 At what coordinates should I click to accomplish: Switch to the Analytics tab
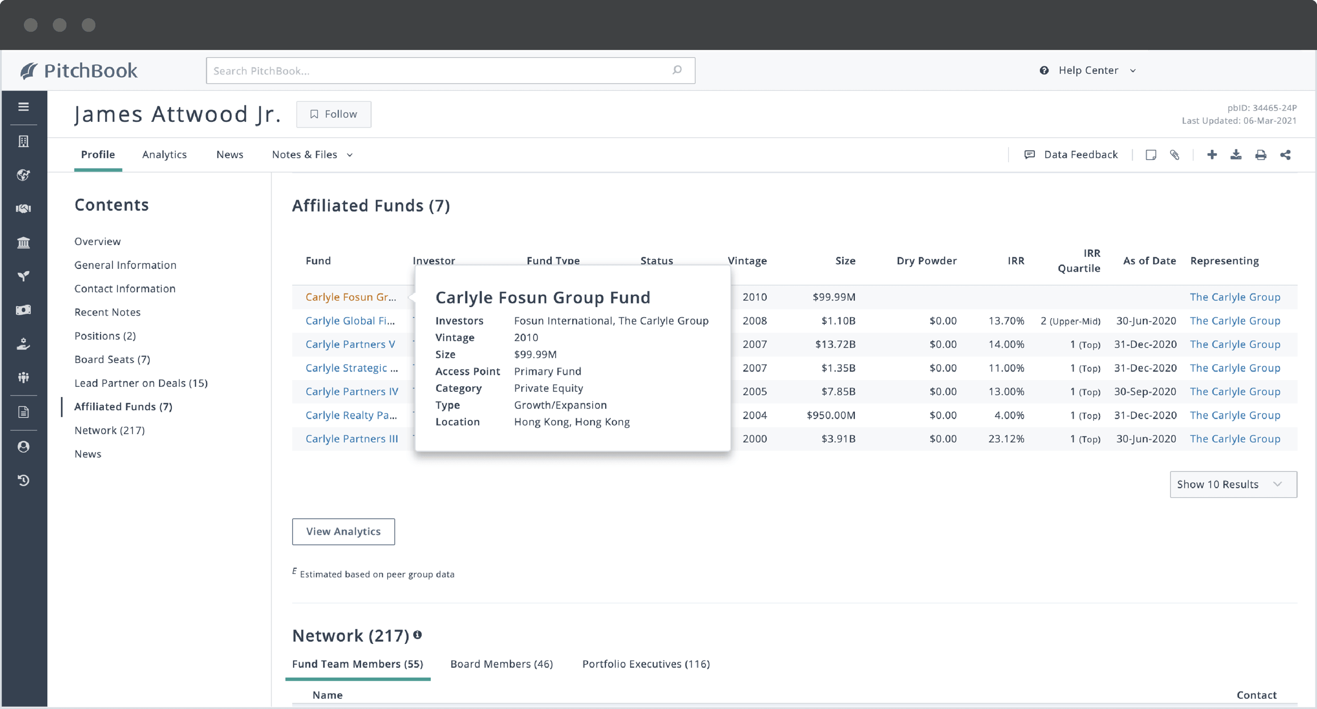click(164, 154)
